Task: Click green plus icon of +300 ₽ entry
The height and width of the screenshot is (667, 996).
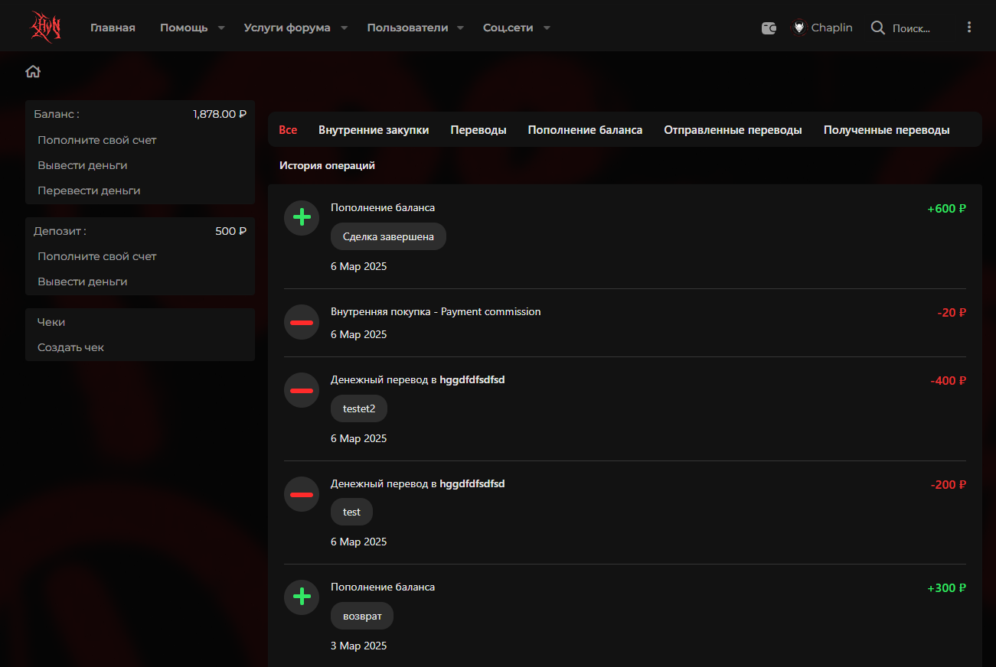Action: click(x=302, y=597)
